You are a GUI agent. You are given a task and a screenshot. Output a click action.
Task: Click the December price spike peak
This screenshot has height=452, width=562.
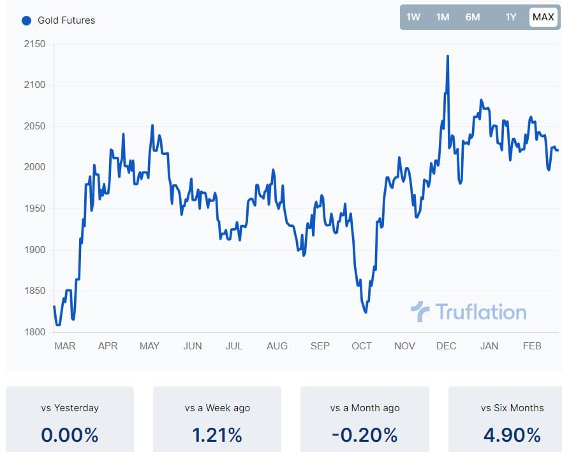(x=448, y=56)
